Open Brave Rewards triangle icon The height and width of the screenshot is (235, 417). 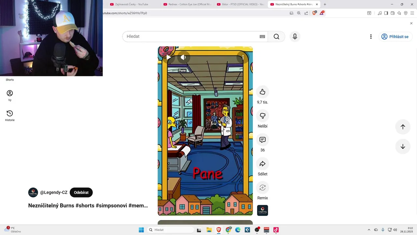pyautogui.click(x=322, y=13)
